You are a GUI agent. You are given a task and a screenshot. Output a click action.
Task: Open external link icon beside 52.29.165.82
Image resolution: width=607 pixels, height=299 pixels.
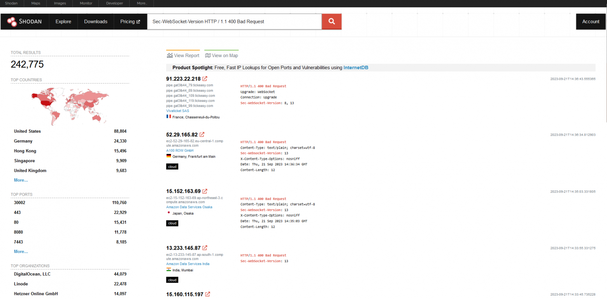coord(202,135)
